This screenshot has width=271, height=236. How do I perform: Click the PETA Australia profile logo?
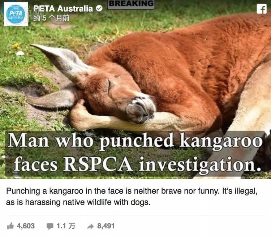[16, 14]
